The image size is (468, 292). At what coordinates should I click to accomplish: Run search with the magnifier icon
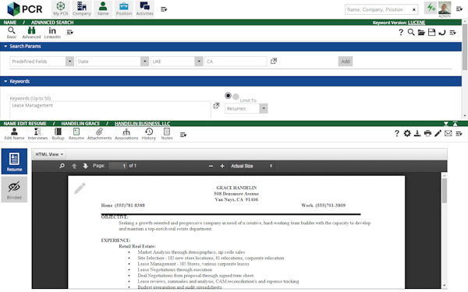click(x=411, y=32)
